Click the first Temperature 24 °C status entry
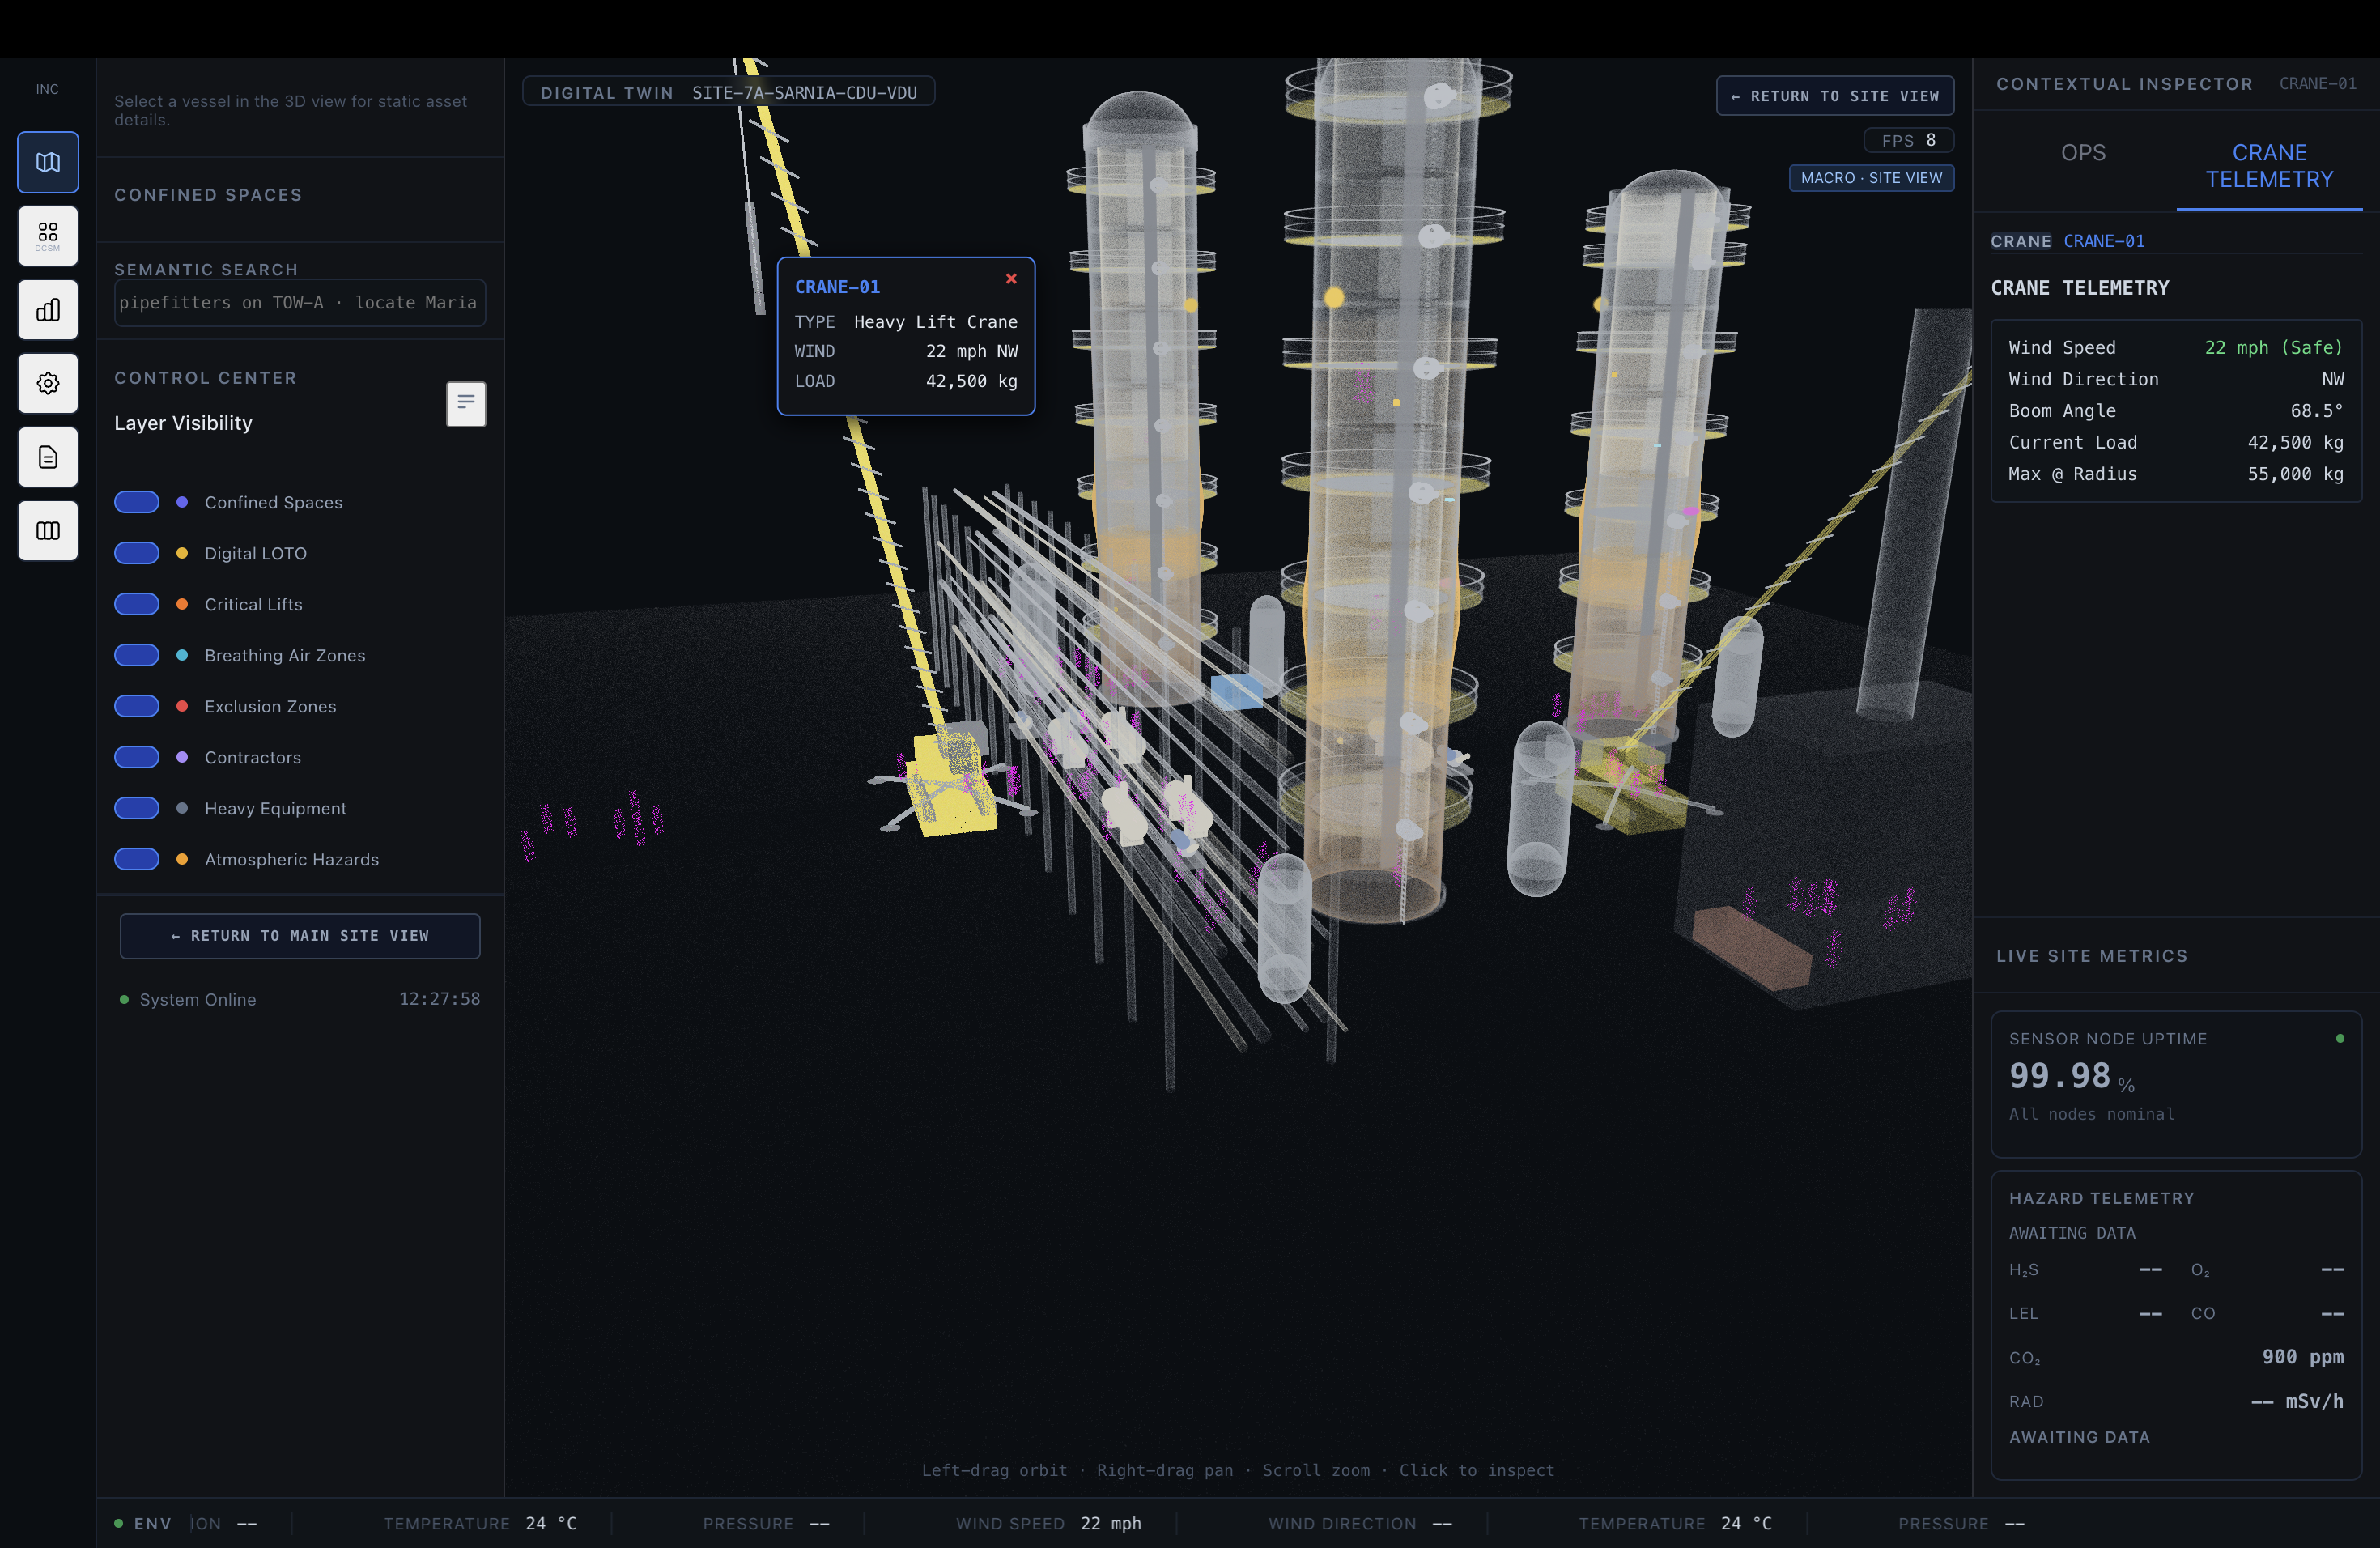This screenshot has height=1548, width=2380. coord(480,1523)
